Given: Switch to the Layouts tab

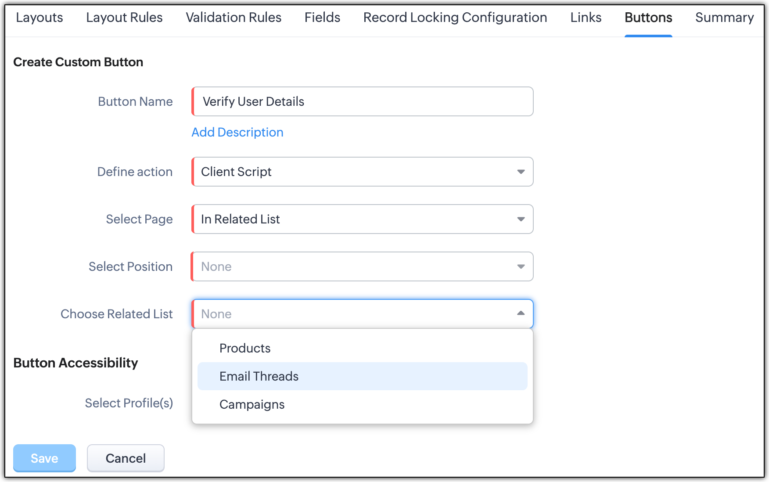Looking at the screenshot, I should click(x=40, y=18).
